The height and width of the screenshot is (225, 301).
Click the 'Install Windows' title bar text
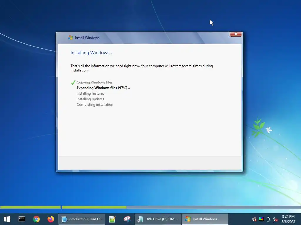pyautogui.click(x=87, y=38)
